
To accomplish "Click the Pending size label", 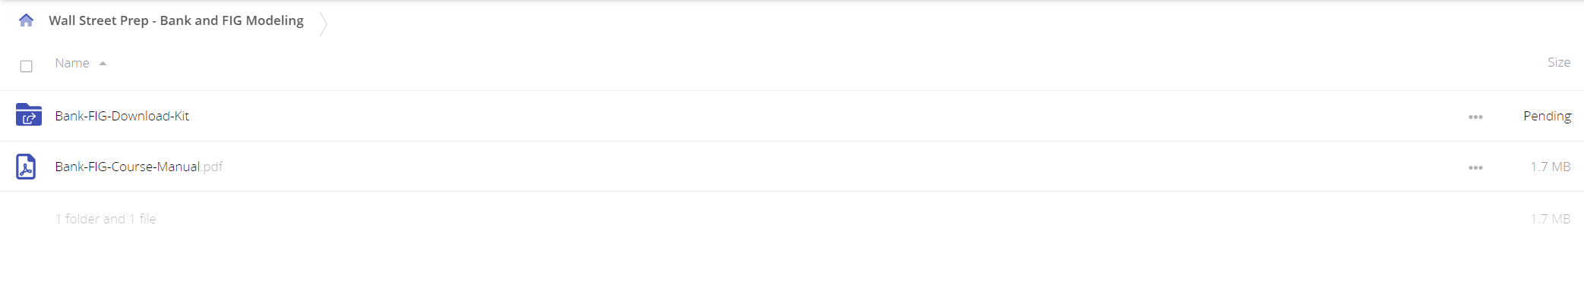I will (x=1547, y=116).
